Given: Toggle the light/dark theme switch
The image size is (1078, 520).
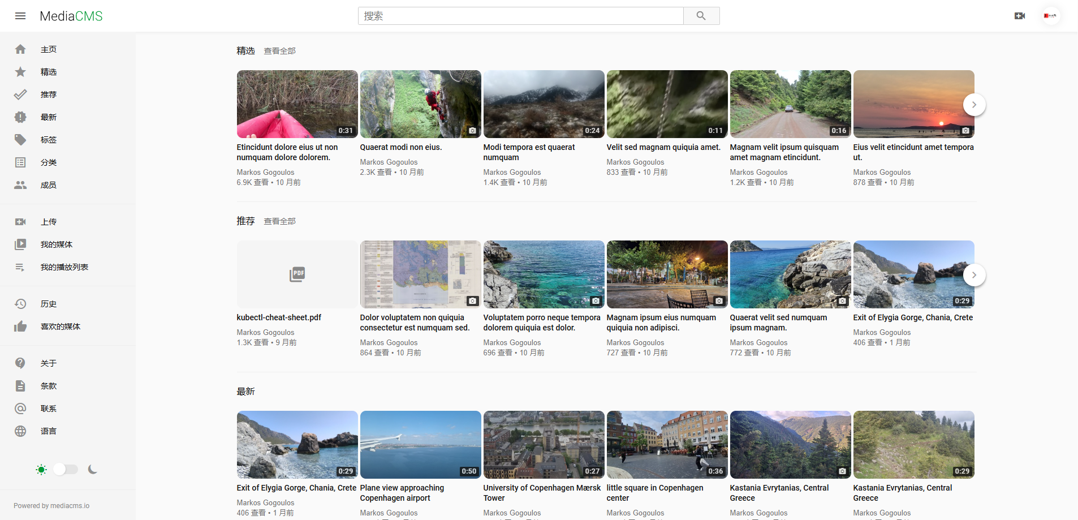Looking at the screenshot, I should point(66,470).
